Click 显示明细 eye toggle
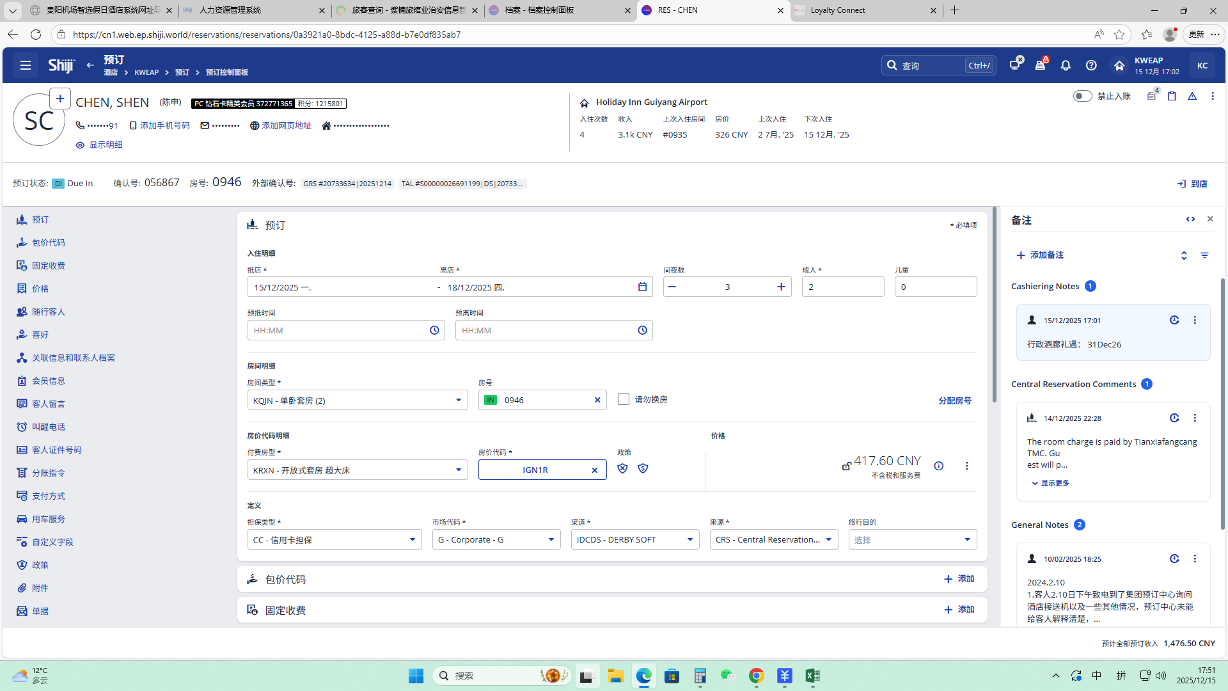The height and width of the screenshot is (691, 1228). click(99, 145)
